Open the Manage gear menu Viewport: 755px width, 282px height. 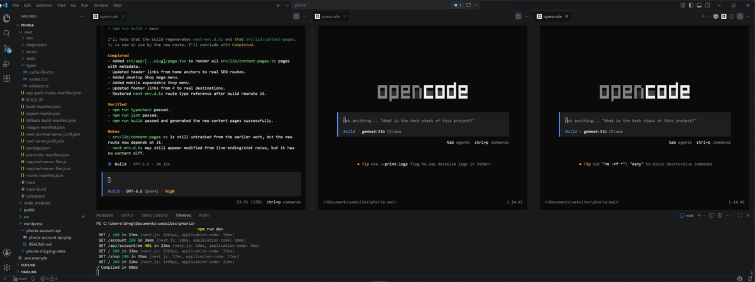coord(7,268)
